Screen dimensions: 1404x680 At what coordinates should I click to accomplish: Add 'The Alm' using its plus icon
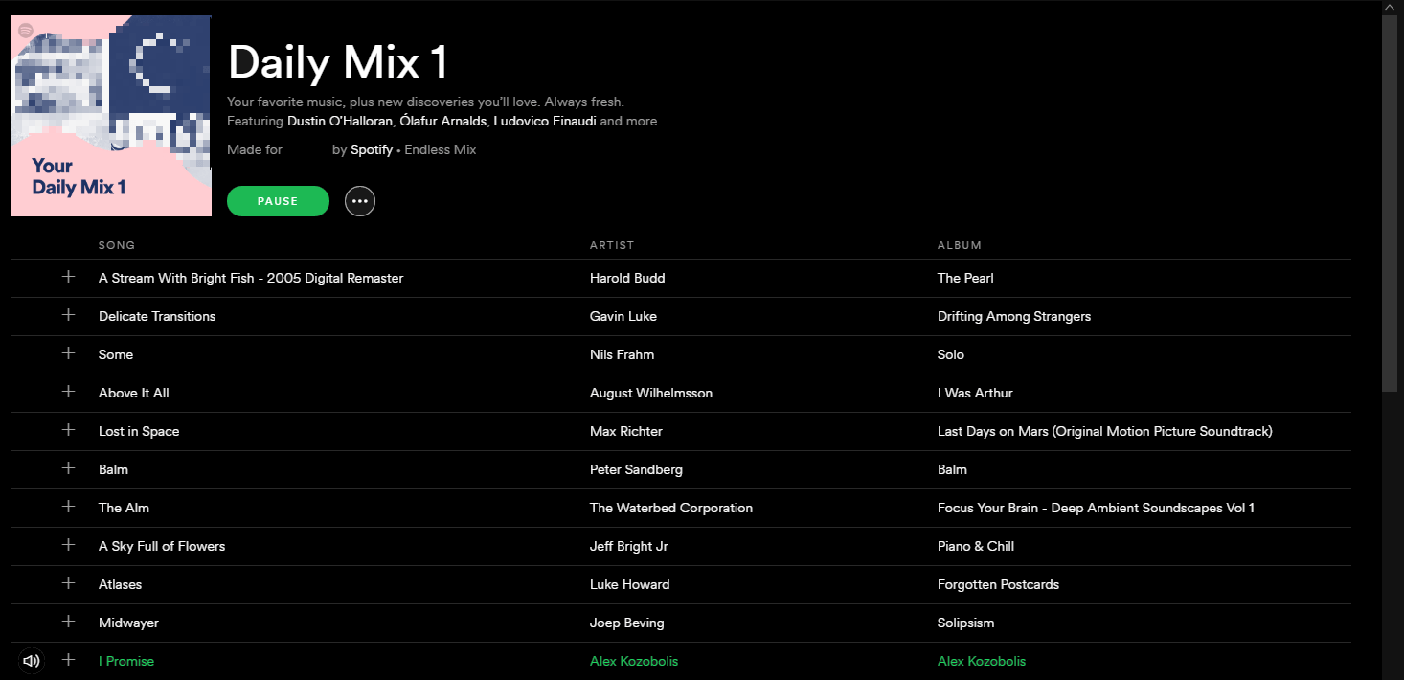point(68,507)
